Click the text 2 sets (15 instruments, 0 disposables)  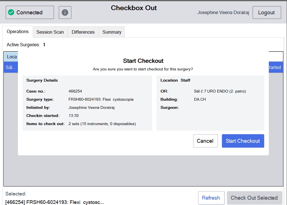102,124
